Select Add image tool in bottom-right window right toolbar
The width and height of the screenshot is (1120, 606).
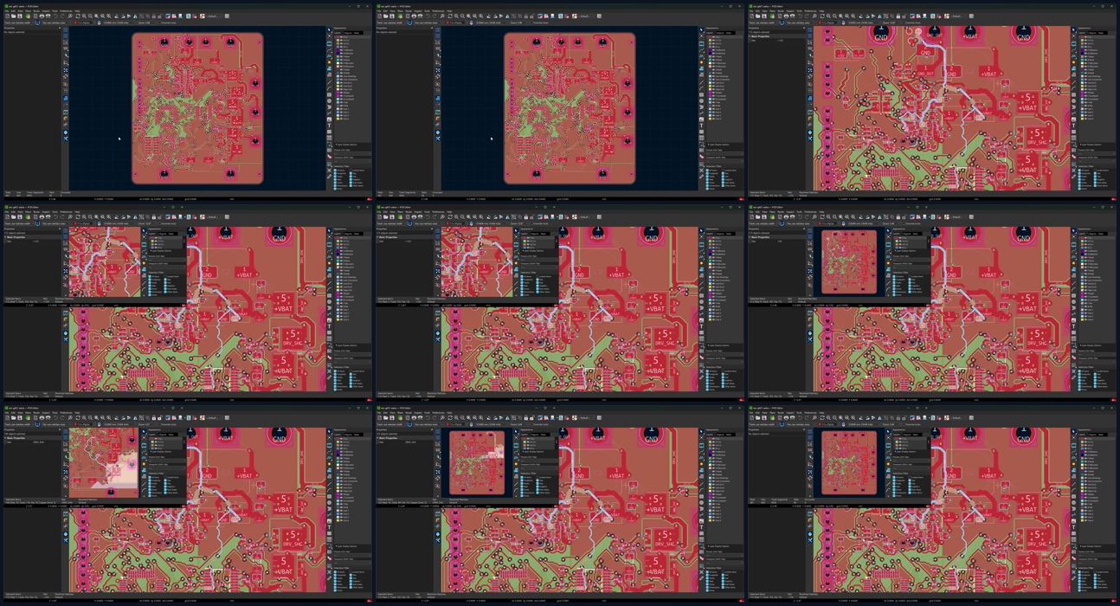(x=1074, y=521)
